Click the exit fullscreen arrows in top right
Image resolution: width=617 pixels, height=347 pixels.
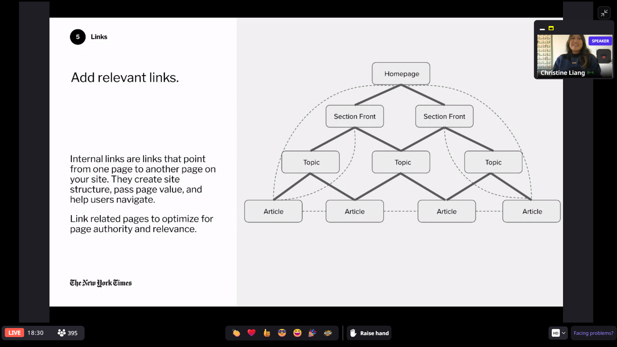point(604,13)
